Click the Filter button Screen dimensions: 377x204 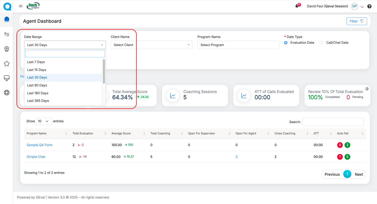(x=357, y=21)
